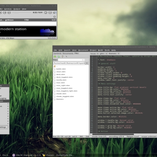Switch to the gtkrc document tab
This screenshot has height=157, width=157.
102,54
